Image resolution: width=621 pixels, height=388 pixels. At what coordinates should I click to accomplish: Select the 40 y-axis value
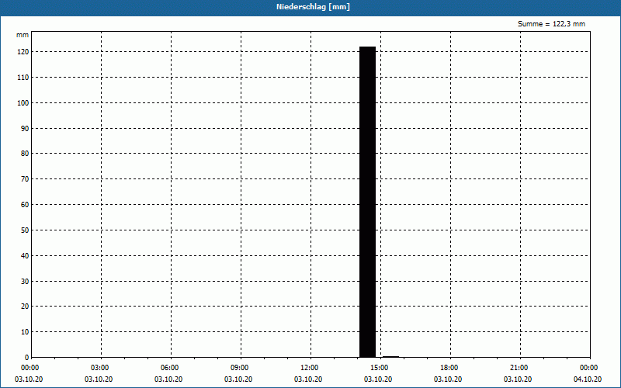(x=25, y=256)
